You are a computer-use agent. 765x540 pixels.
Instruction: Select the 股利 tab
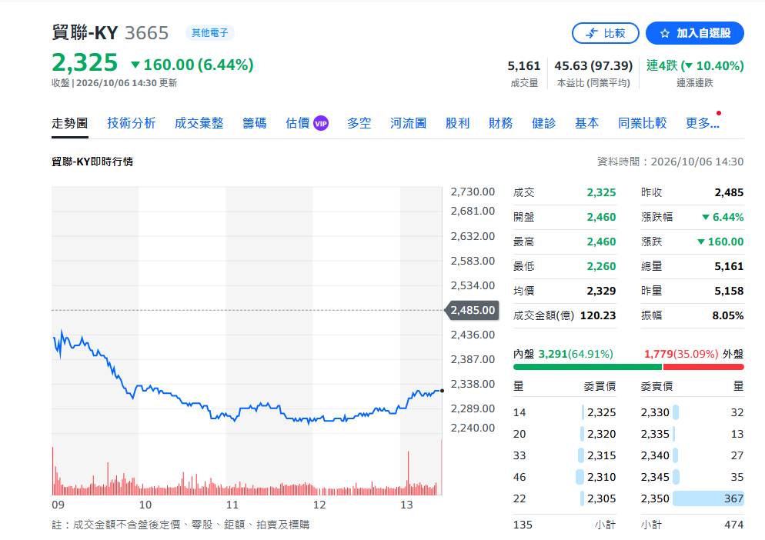pyautogui.click(x=458, y=123)
